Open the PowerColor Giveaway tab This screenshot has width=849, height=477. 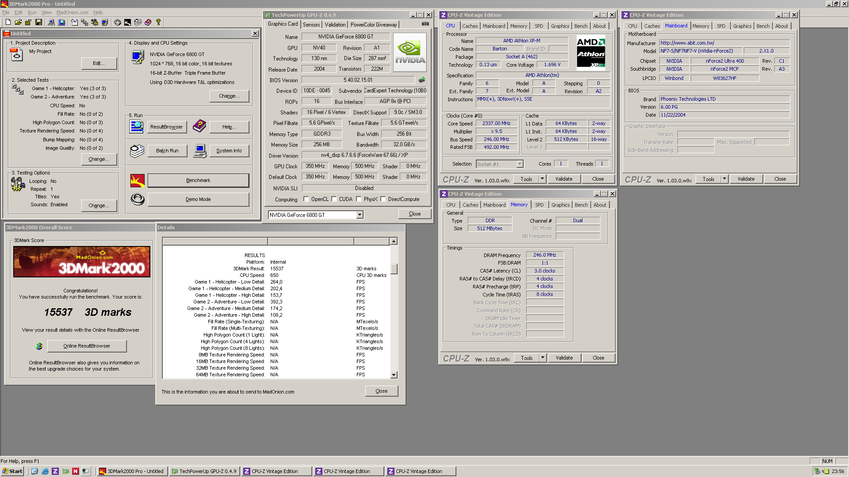(x=374, y=25)
